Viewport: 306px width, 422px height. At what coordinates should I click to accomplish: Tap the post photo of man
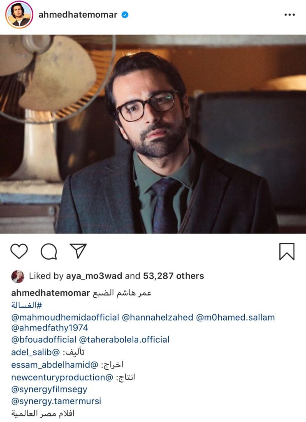tap(153, 134)
